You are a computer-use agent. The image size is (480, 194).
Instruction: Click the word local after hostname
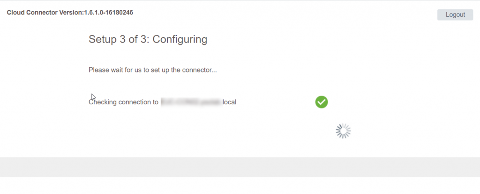coord(229,102)
